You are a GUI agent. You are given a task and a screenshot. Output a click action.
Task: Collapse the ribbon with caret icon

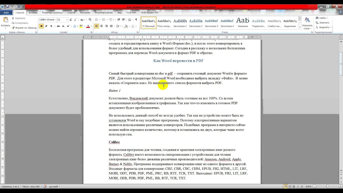[x=335, y=12]
